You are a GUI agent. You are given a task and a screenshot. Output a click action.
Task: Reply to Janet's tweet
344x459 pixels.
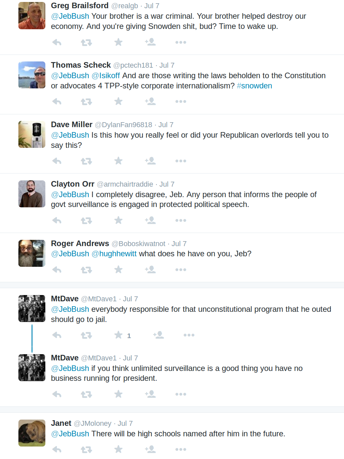tap(57, 449)
